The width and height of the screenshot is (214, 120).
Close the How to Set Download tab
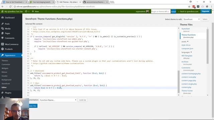click(x=26, y=2)
